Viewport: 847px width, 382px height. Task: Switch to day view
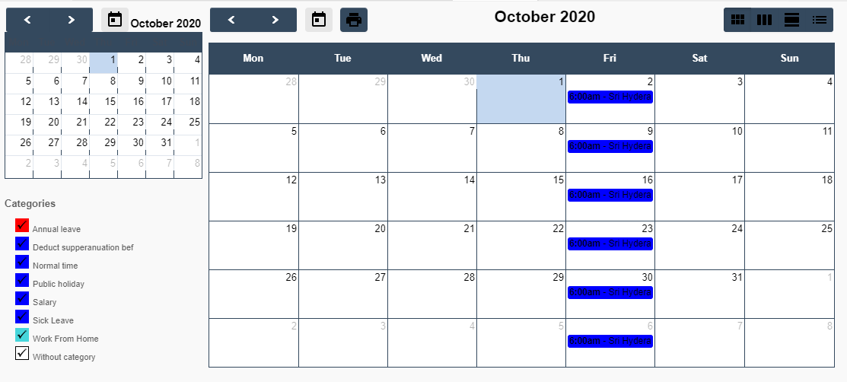[x=791, y=20]
